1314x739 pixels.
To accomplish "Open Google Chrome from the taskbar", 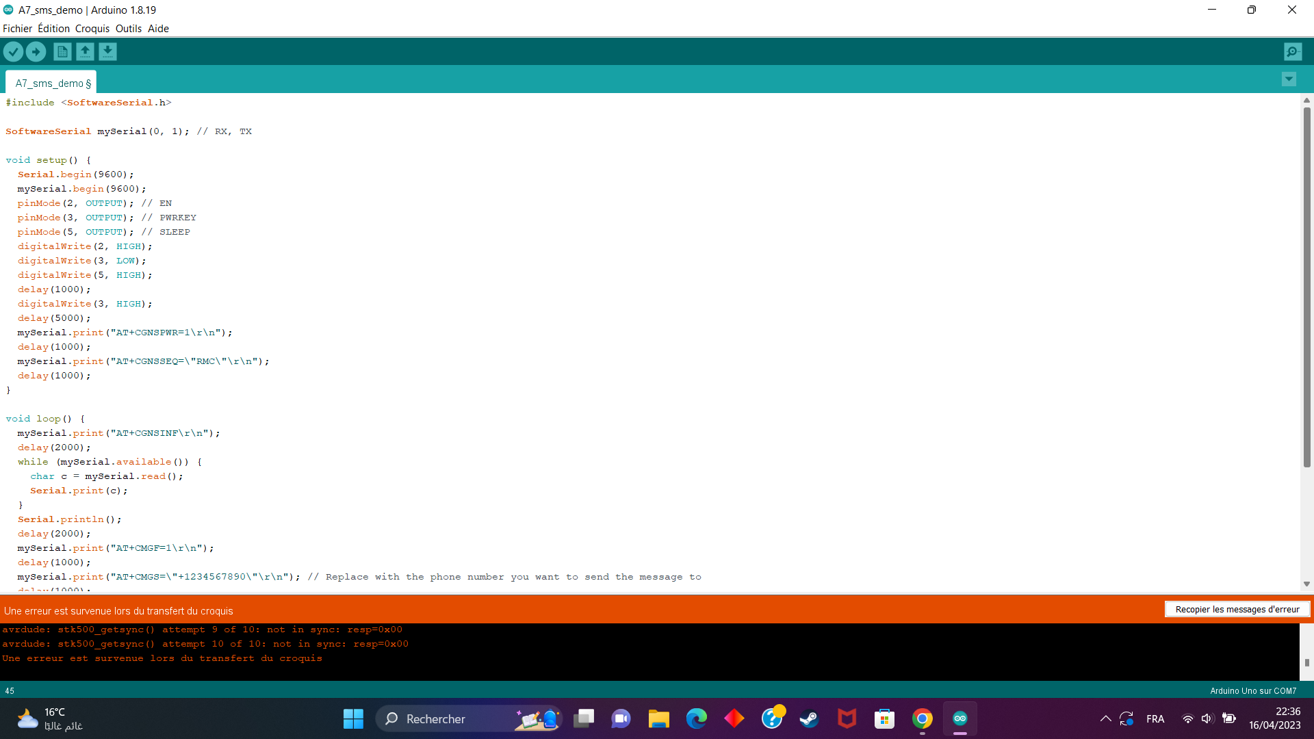I will [922, 718].
